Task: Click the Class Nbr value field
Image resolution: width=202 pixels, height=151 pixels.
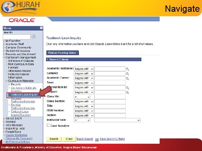Action: point(110,97)
